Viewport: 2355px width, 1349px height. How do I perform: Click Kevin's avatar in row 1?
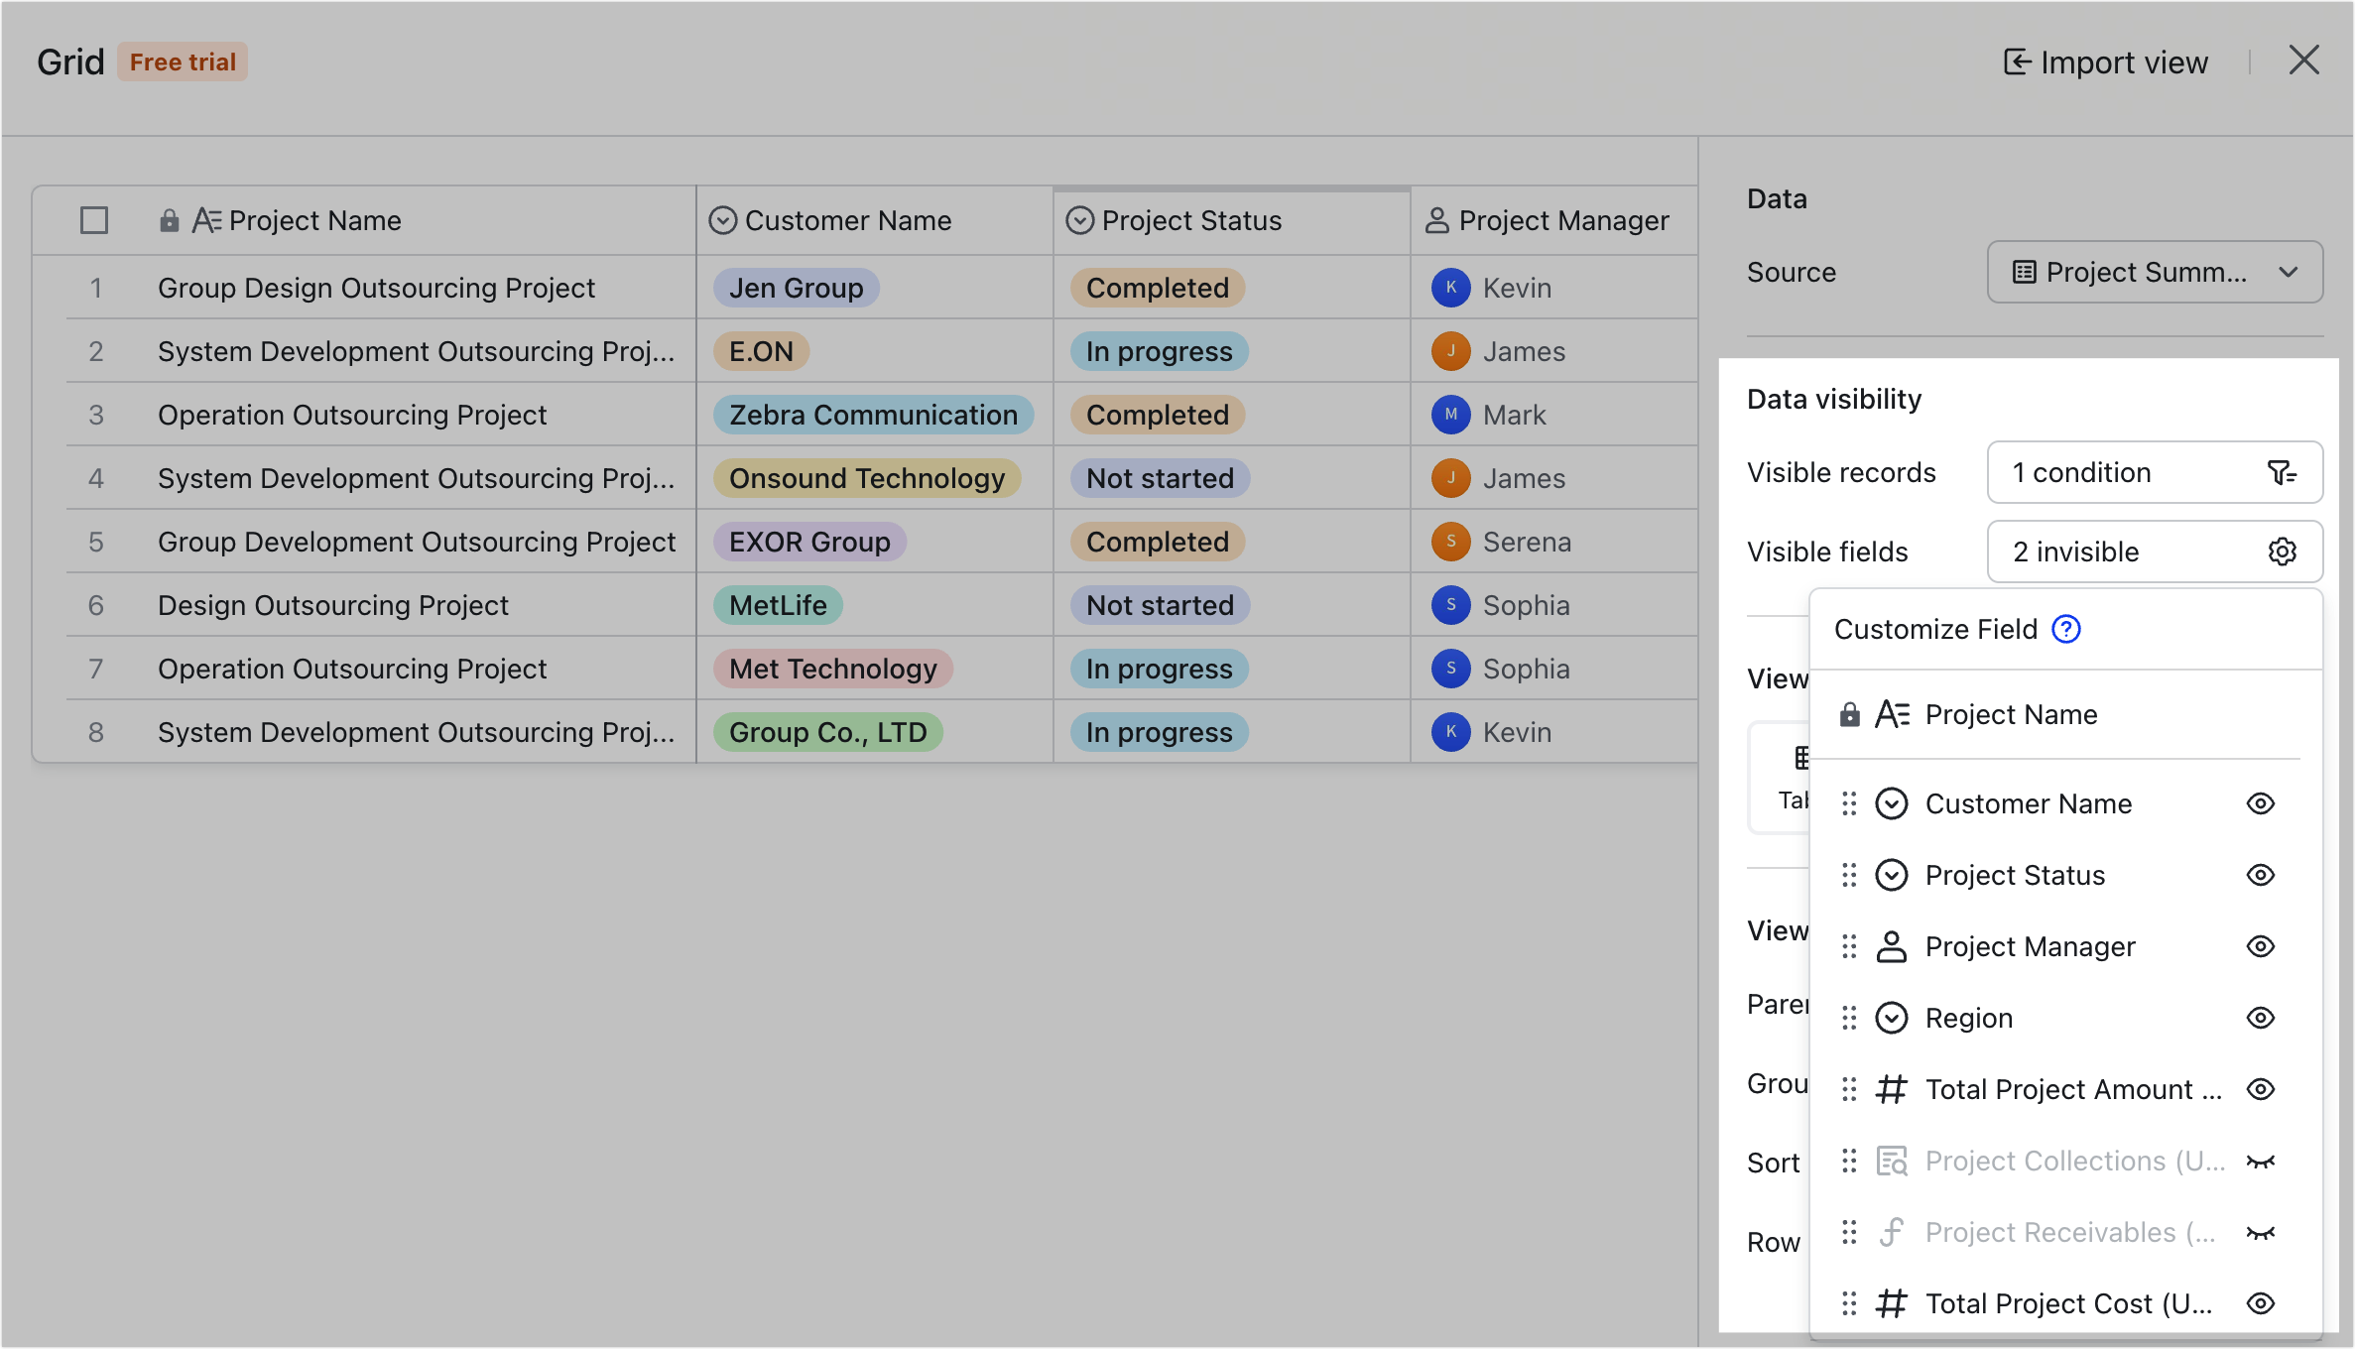point(1449,288)
